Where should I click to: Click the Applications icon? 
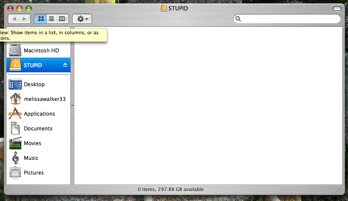click(x=15, y=113)
